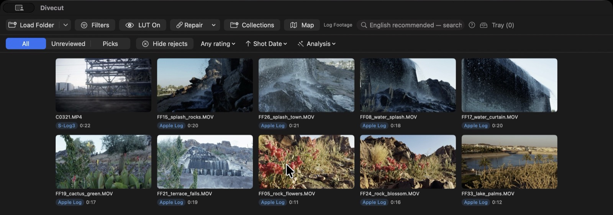Toggle Hide rejects
This screenshot has width=613, height=215.
pos(165,44)
